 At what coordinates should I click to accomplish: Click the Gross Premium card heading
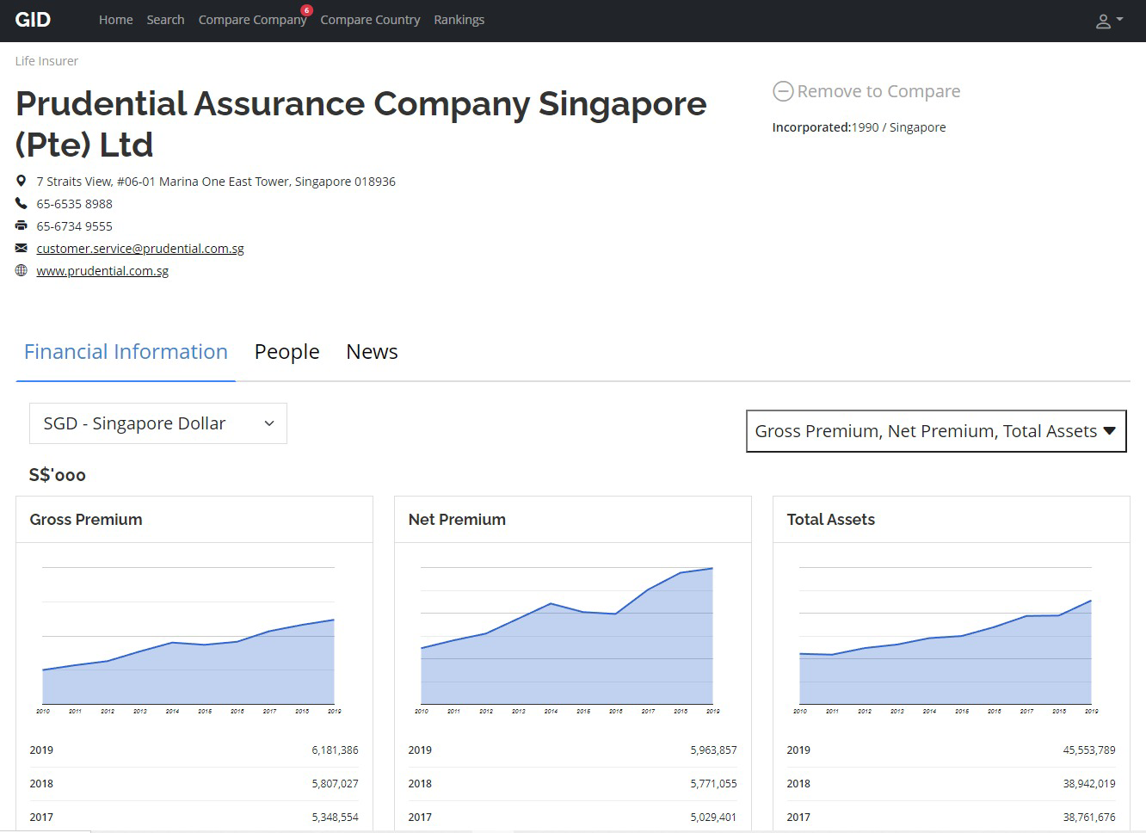[86, 520]
